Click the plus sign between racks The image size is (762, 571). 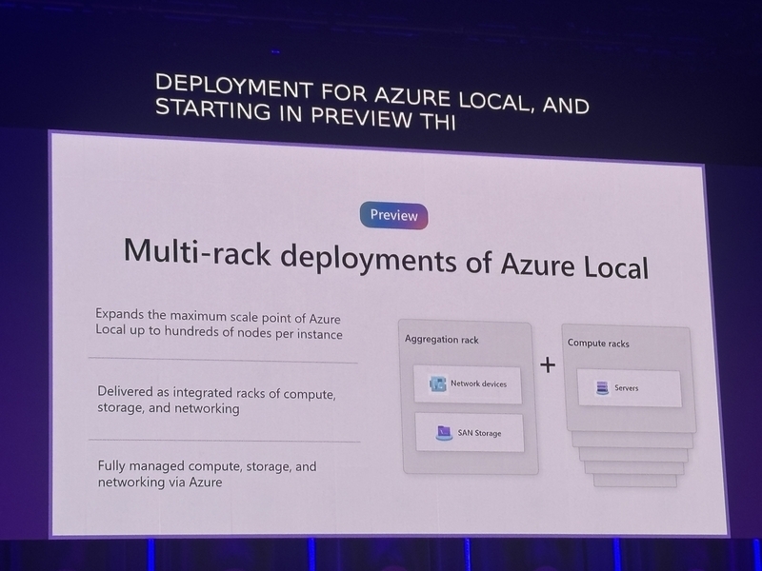pyautogui.click(x=548, y=365)
